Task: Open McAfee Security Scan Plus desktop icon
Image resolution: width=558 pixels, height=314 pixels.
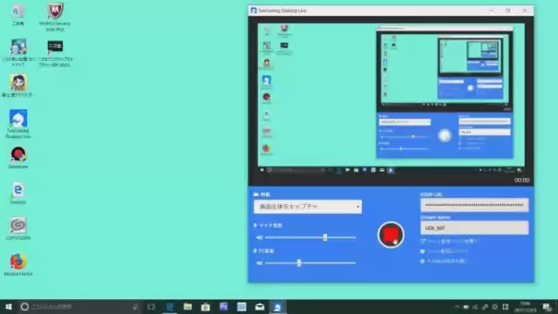Action: coord(55,17)
